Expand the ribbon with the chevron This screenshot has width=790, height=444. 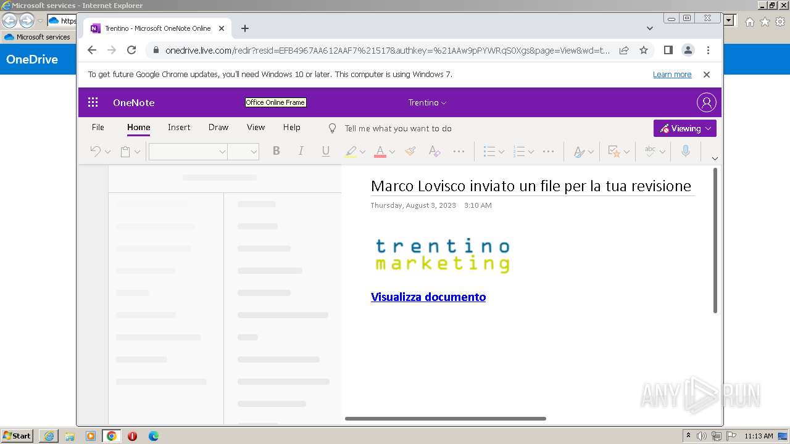pyautogui.click(x=715, y=158)
